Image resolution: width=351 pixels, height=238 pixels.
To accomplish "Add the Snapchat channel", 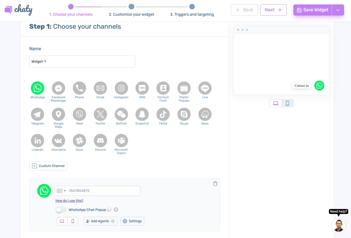I will (142, 114).
